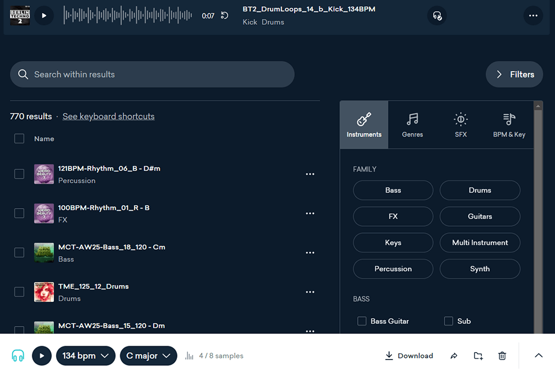Click the filter panel scrollbar up arrow

coord(538,106)
